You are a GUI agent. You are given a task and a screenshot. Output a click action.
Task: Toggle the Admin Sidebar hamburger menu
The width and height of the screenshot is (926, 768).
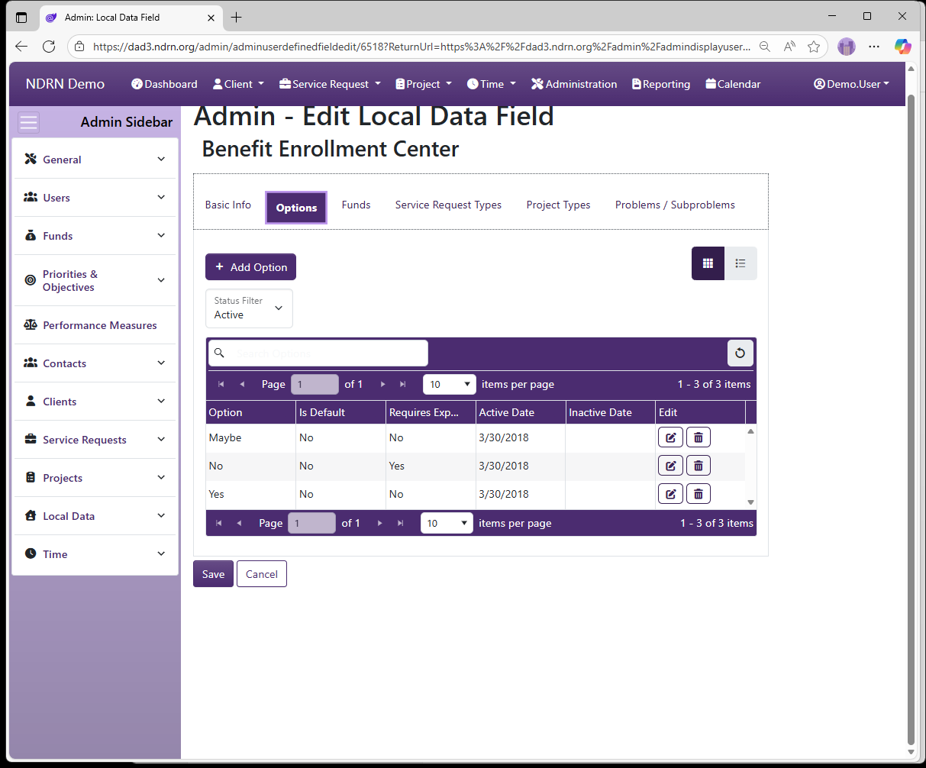28,122
